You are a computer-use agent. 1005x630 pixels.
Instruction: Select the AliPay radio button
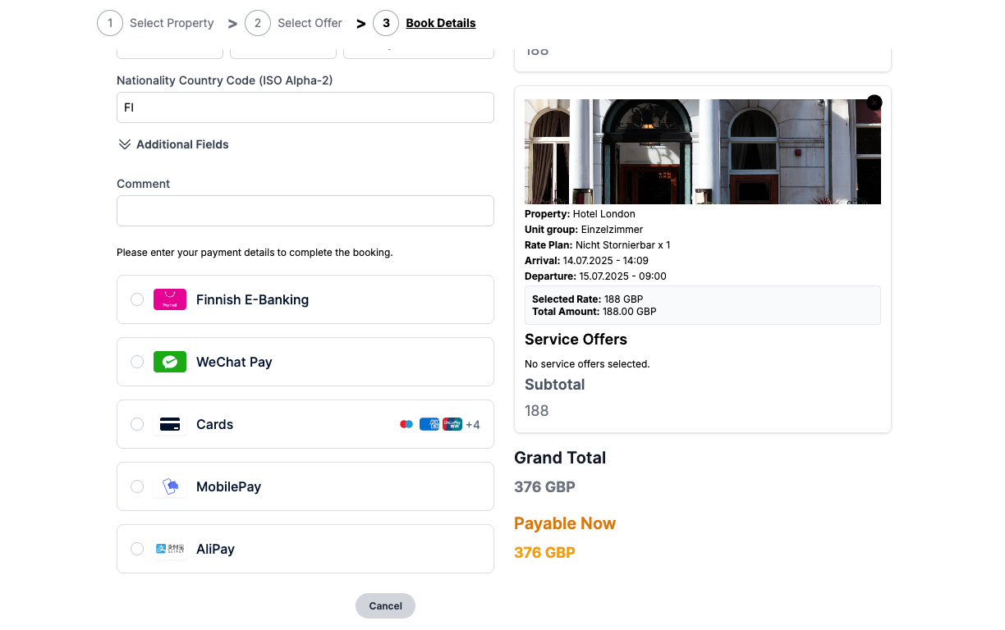pyautogui.click(x=137, y=549)
